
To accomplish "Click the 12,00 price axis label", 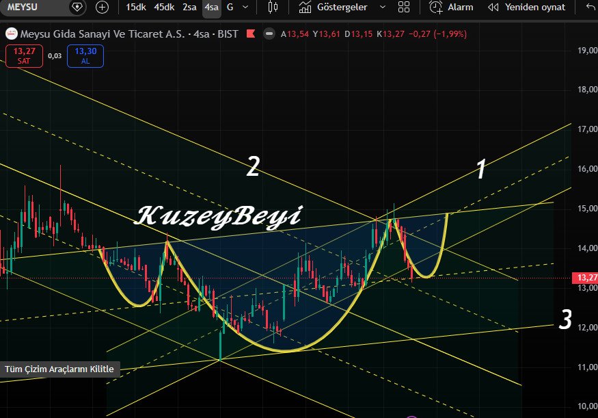I will coord(587,327).
